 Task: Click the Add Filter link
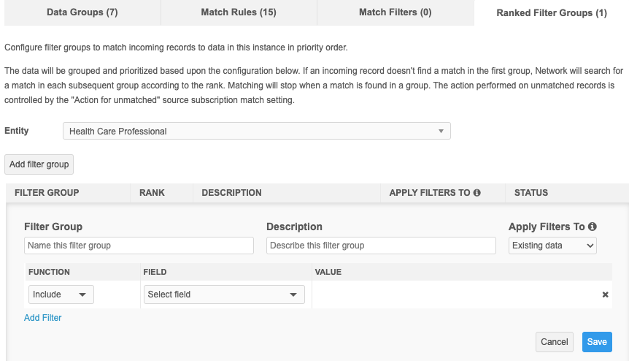click(x=43, y=318)
